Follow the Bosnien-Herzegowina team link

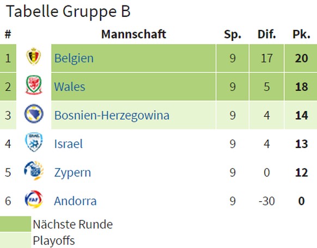[112, 115]
